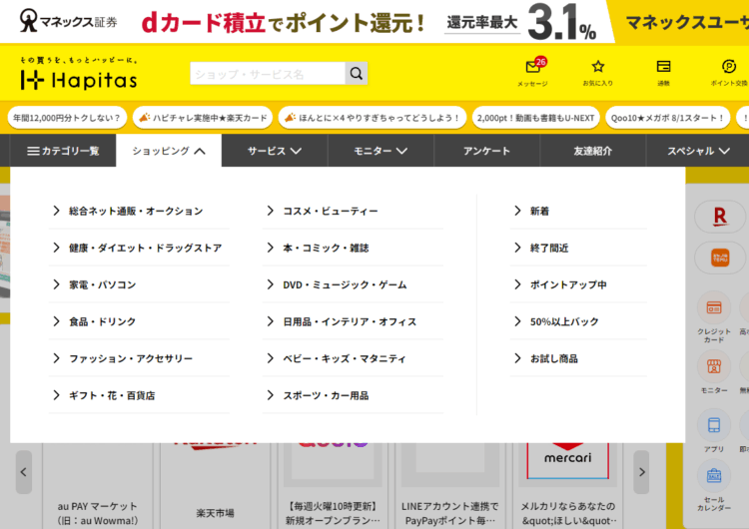This screenshot has width=749, height=529.
Task: Select スポーツ・カー用品 category
Action: pyautogui.click(x=353, y=395)
